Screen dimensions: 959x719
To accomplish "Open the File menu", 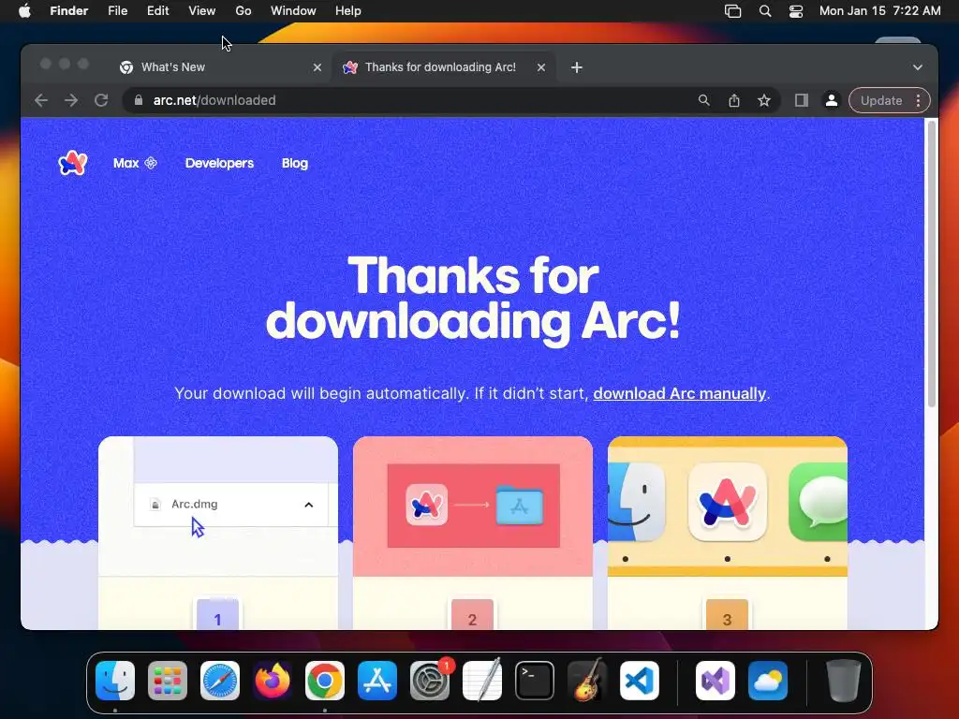I will (117, 11).
